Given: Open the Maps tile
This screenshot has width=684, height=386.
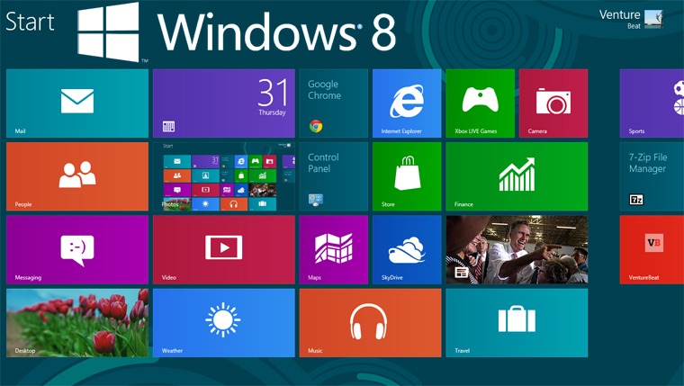Looking at the screenshot, I should pos(333,249).
